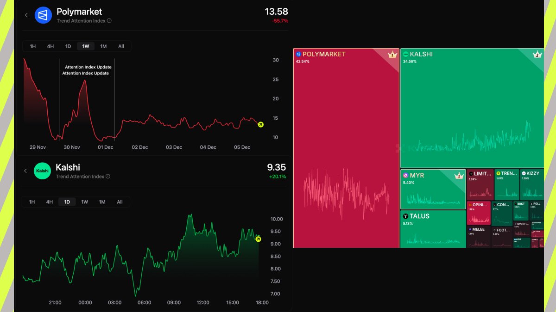
Task: Click the +20.1% change figure
Action: point(278,177)
